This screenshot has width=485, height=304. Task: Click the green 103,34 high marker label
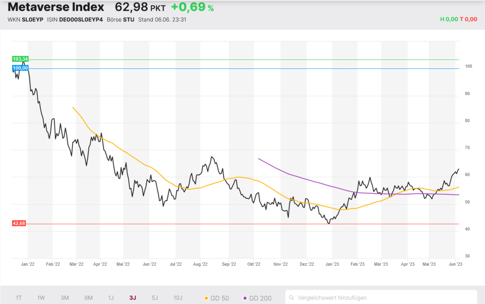[x=20, y=59]
